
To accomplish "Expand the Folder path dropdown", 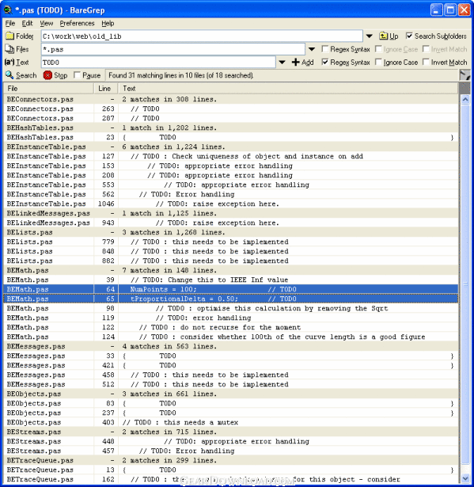I will point(369,36).
